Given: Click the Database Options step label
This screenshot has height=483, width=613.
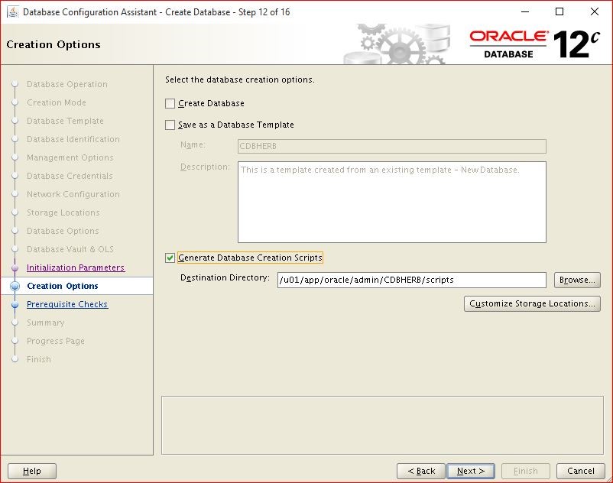Looking at the screenshot, I should pyautogui.click(x=63, y=232).
